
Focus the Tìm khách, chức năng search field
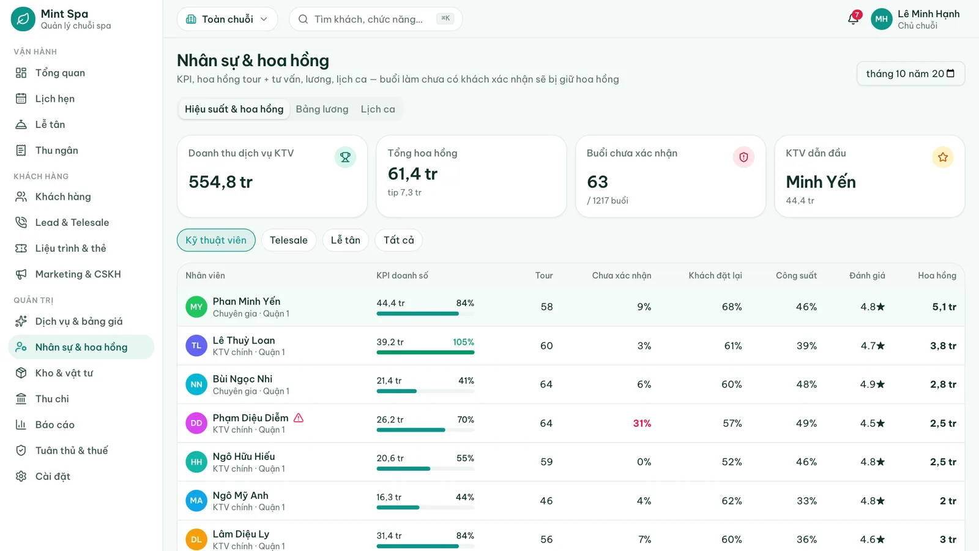click(x=376, y=19)
